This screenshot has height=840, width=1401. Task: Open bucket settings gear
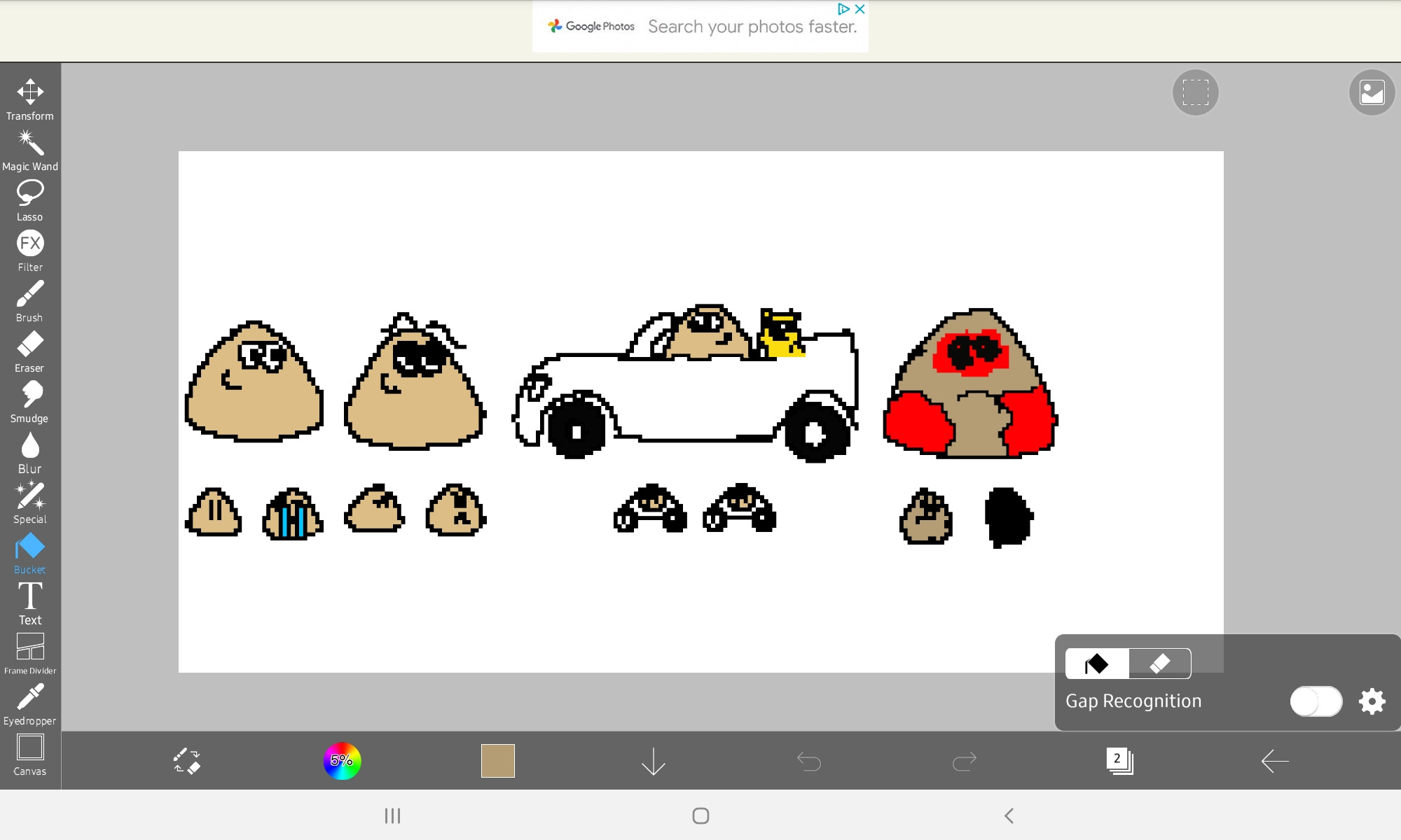(x=1372, y=701)
